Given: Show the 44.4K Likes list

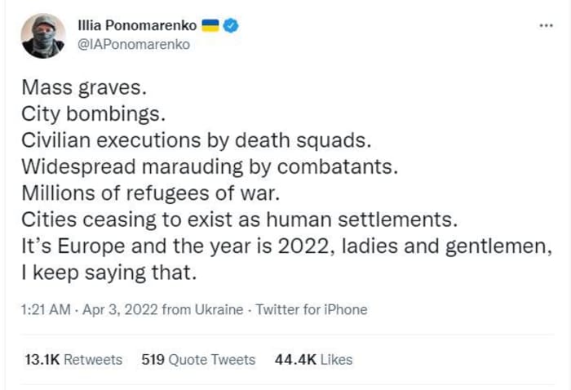Looking at the screenshot, I should (313, 360).
